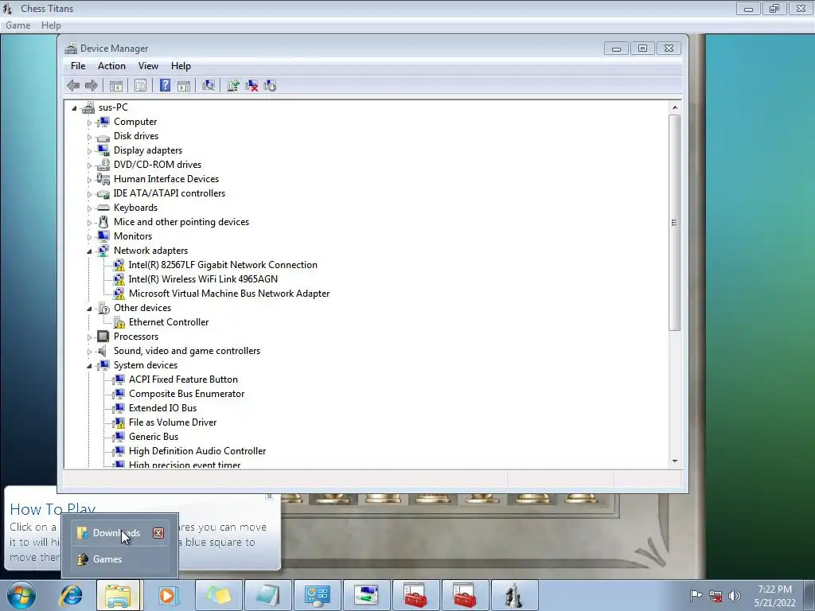This screenshot has width=815, height=611.
Task: Click the Forward arrow in Device Manager toolbar
Action: pos(91,86)
